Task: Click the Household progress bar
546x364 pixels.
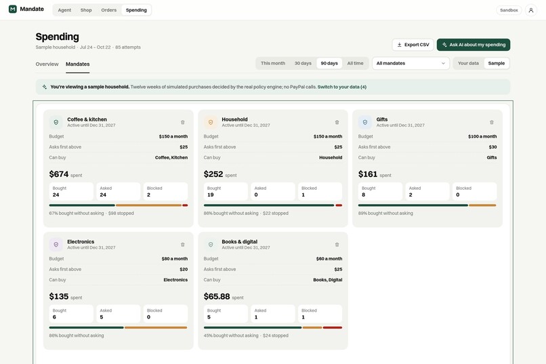Action: pos(273,205)
